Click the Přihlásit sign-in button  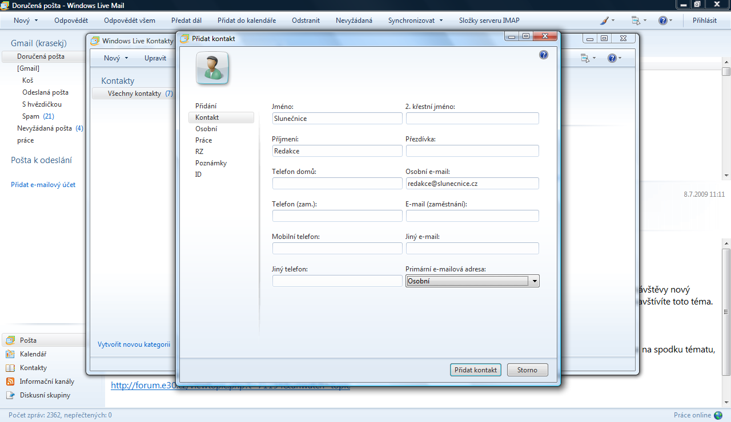coord(705,21)
